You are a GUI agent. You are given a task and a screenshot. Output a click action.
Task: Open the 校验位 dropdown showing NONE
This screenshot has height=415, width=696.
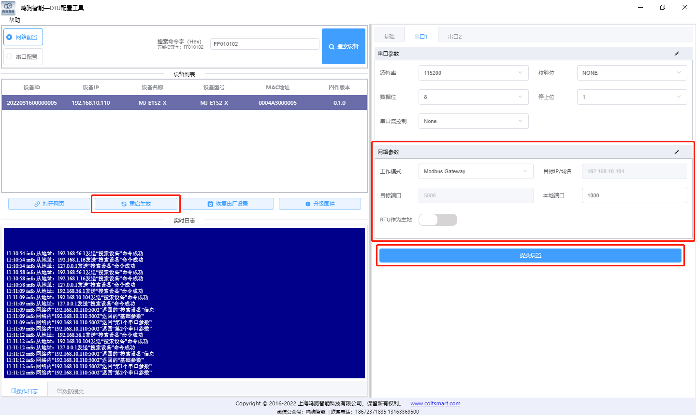632,73
